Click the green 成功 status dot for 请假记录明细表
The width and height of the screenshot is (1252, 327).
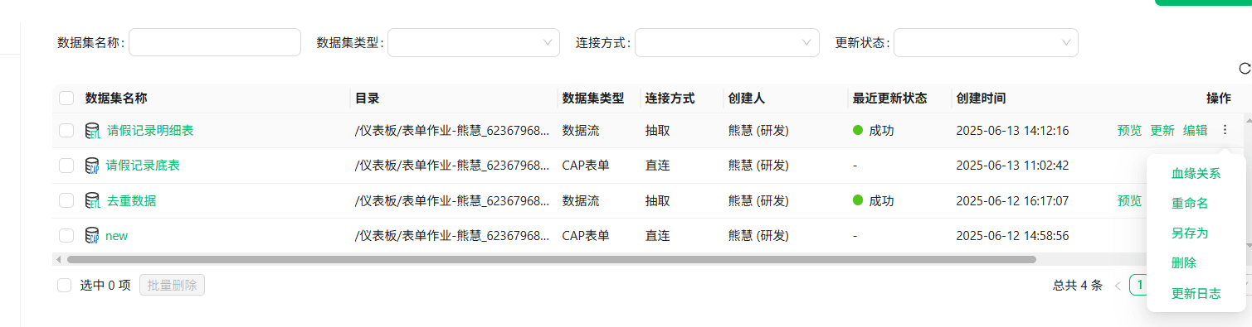(858, 130)
